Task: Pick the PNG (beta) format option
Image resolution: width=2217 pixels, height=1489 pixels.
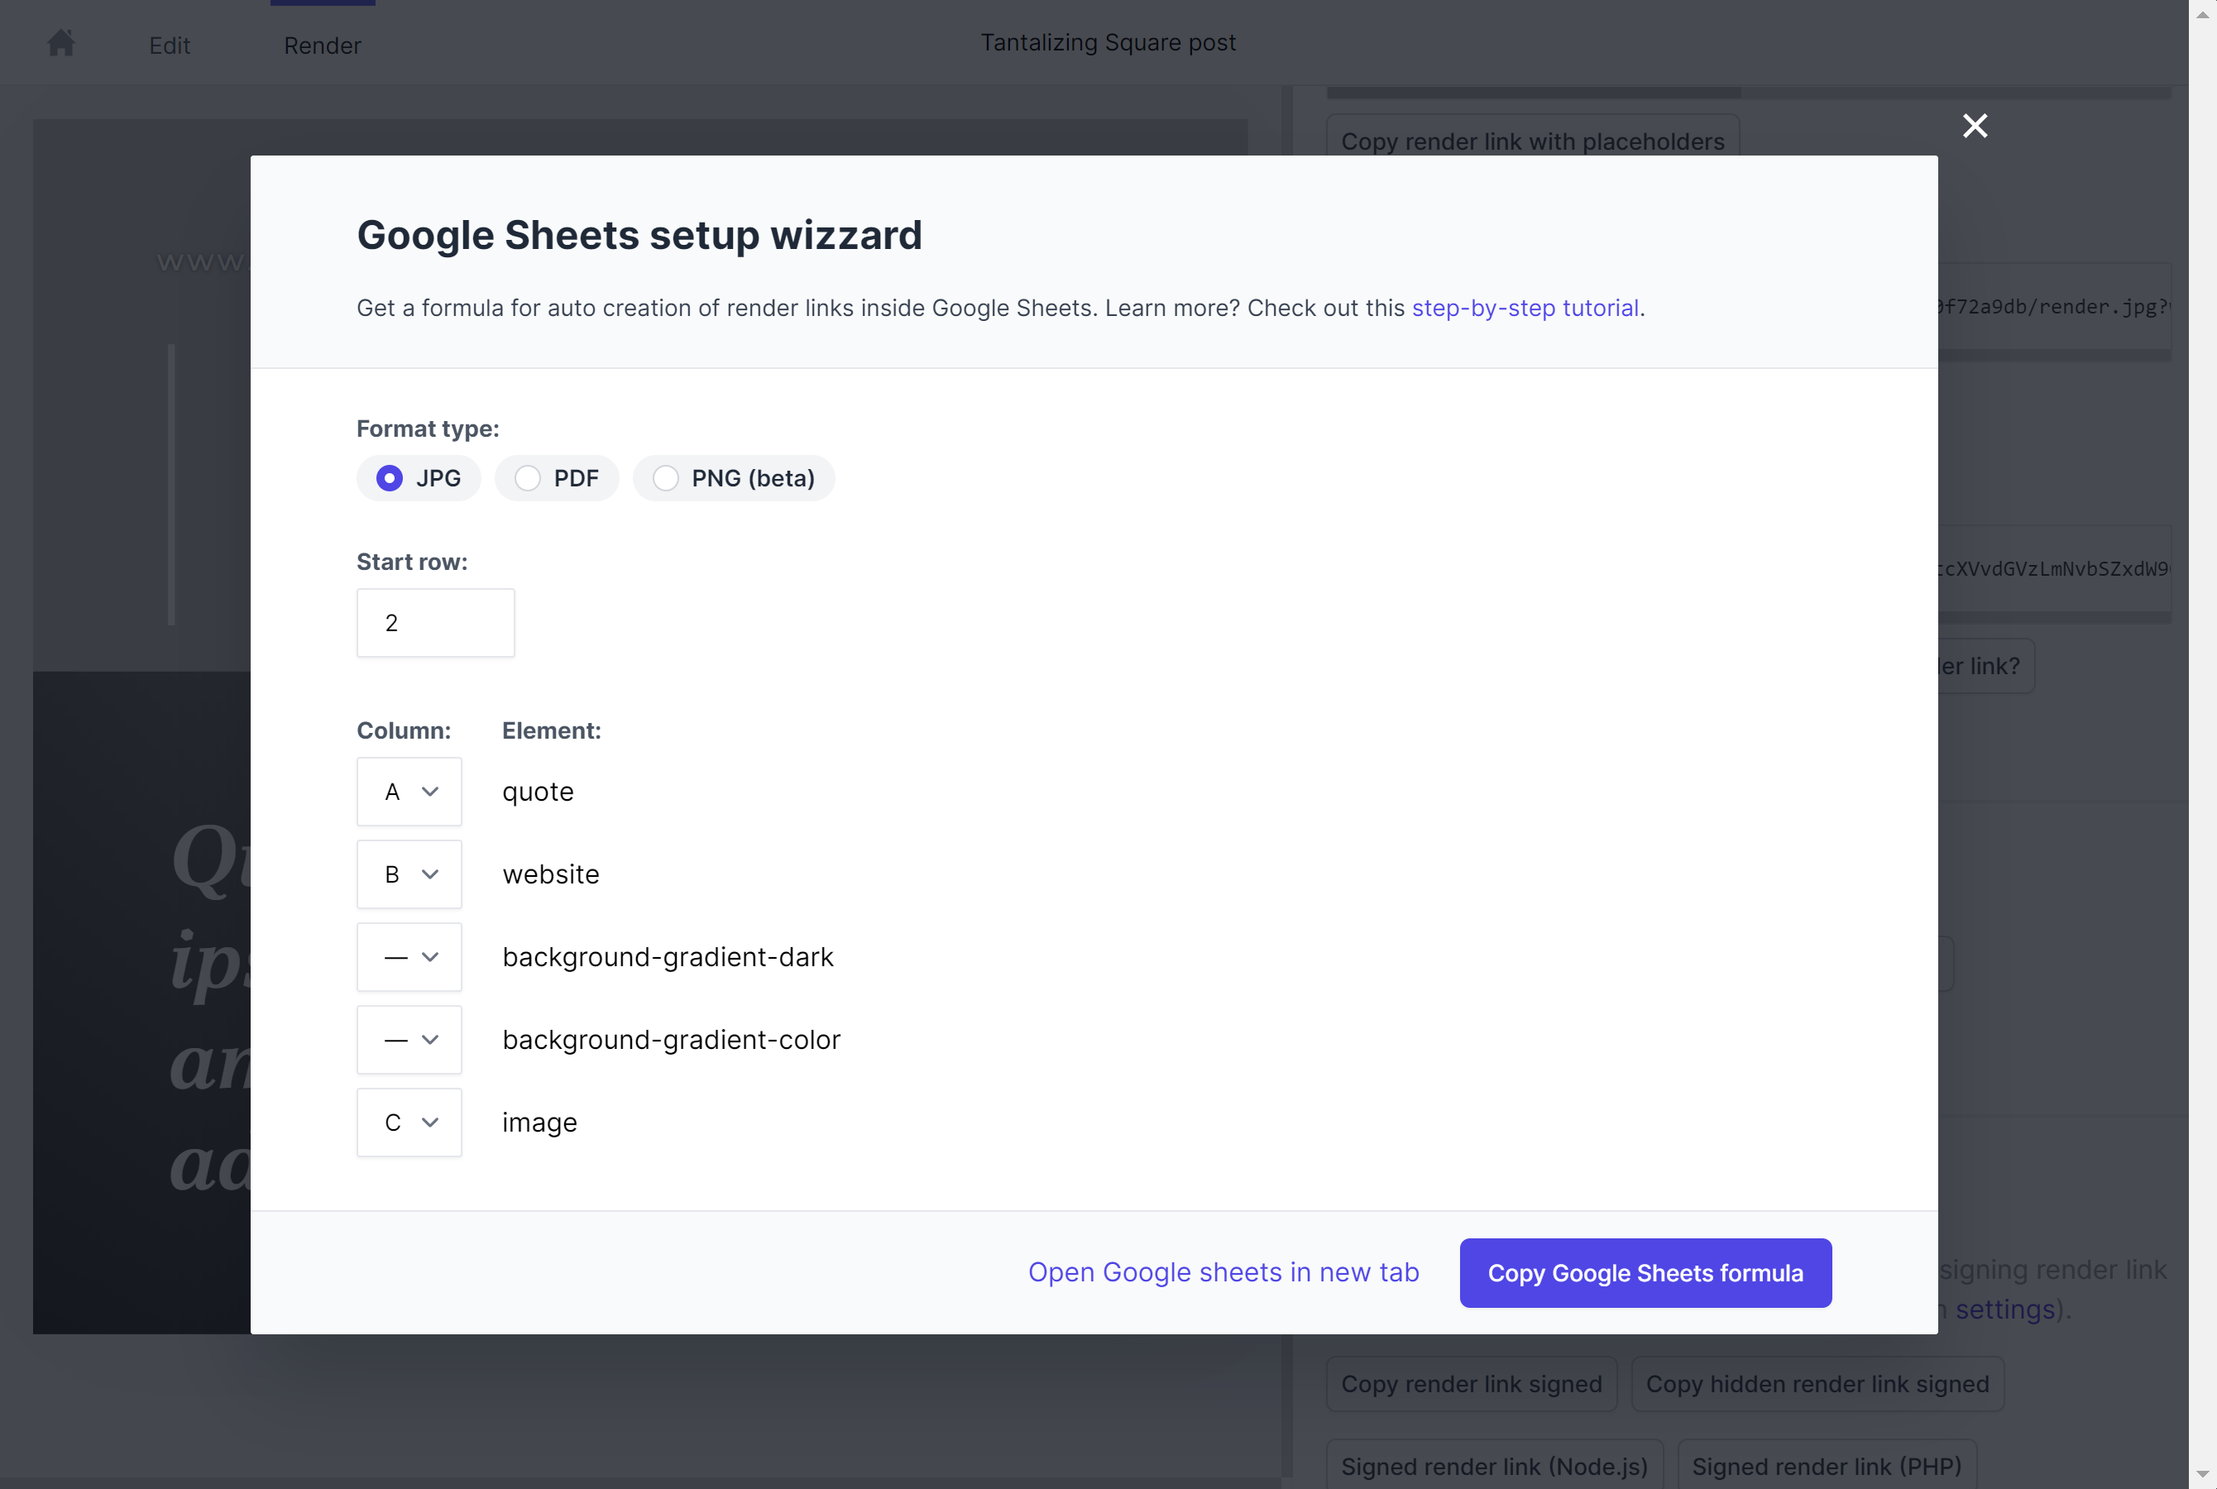Action: tap(666, 477)
